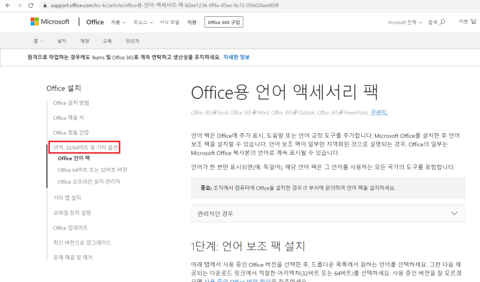The image size is (480, 282).
Task: Click the Office 365 구입 button
Action: pyautogui.click(x=224, y=22)
